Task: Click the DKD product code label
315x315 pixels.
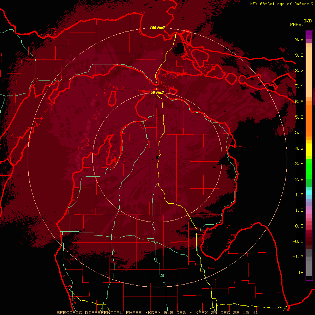Action: pyautogui.click(x=308, y=21)
